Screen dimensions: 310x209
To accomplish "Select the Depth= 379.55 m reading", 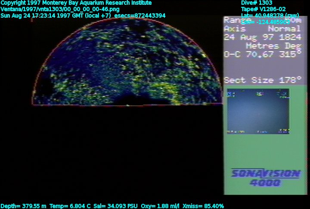I will (23, 206).
